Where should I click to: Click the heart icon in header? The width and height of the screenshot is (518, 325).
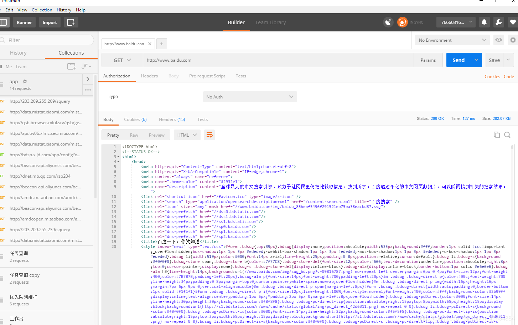point(513,22)
